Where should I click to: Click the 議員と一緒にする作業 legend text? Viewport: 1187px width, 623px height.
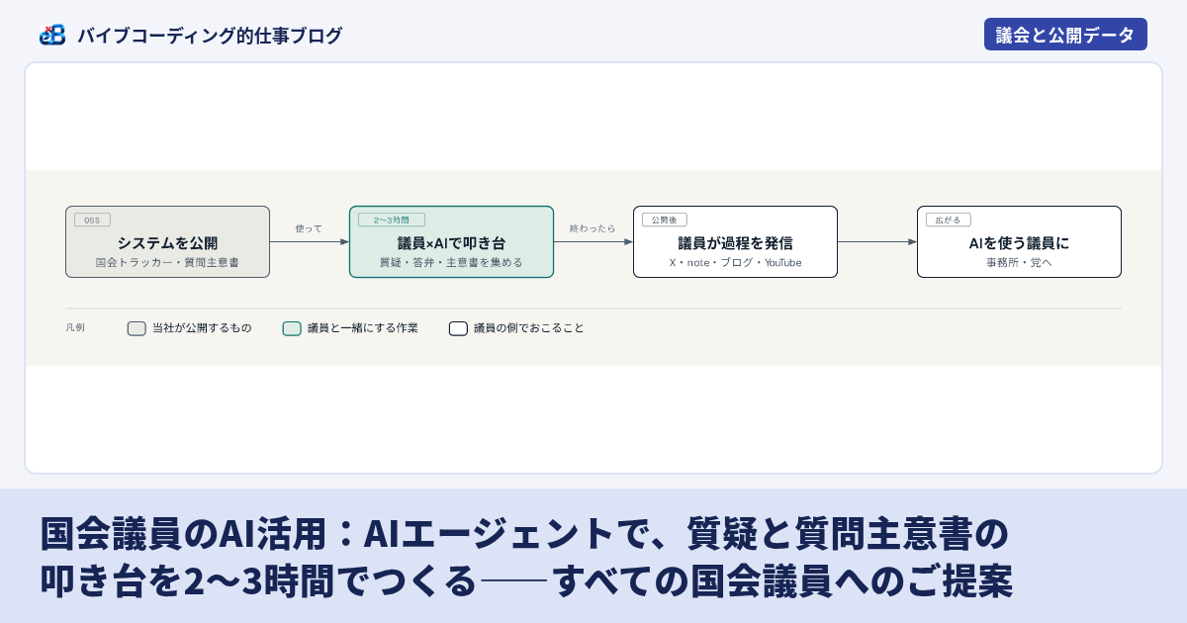363,328
